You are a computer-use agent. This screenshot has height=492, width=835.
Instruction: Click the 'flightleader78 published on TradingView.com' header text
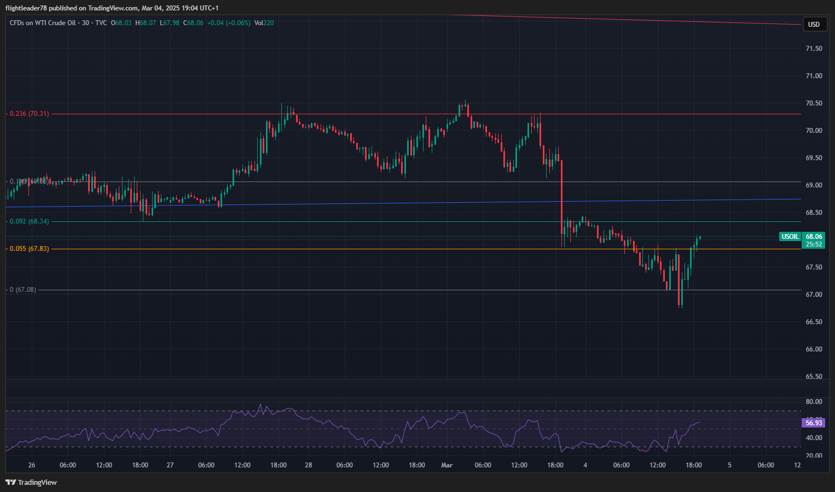[72, 8]
